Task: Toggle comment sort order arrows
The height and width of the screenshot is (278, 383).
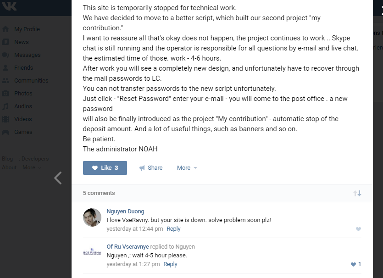Action: 357,193
